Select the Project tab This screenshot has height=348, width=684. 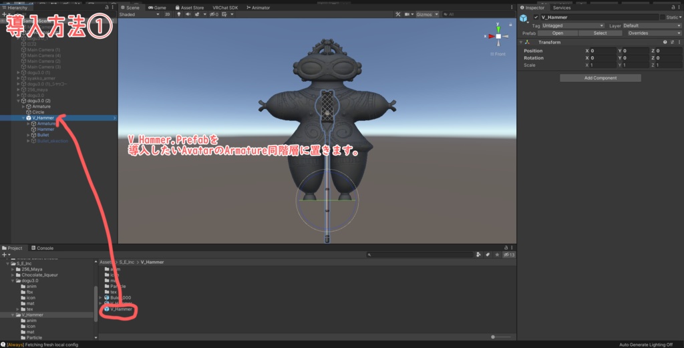tap(12, 248)
